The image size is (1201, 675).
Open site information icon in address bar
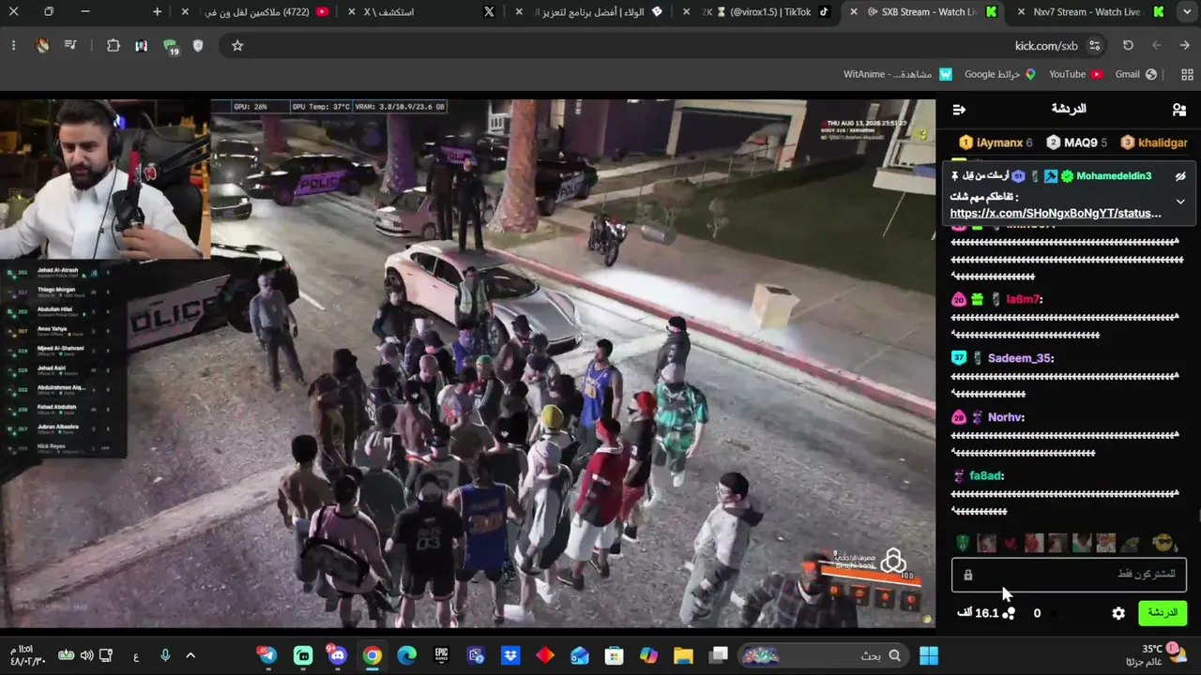1094,46
